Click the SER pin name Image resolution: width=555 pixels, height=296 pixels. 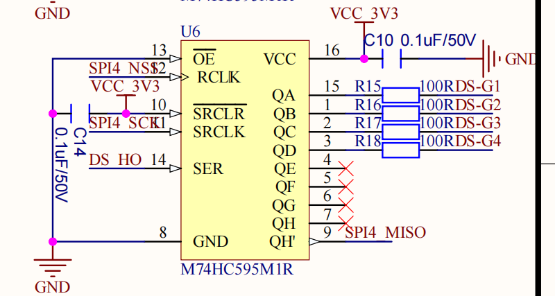(x=208, y=168)
